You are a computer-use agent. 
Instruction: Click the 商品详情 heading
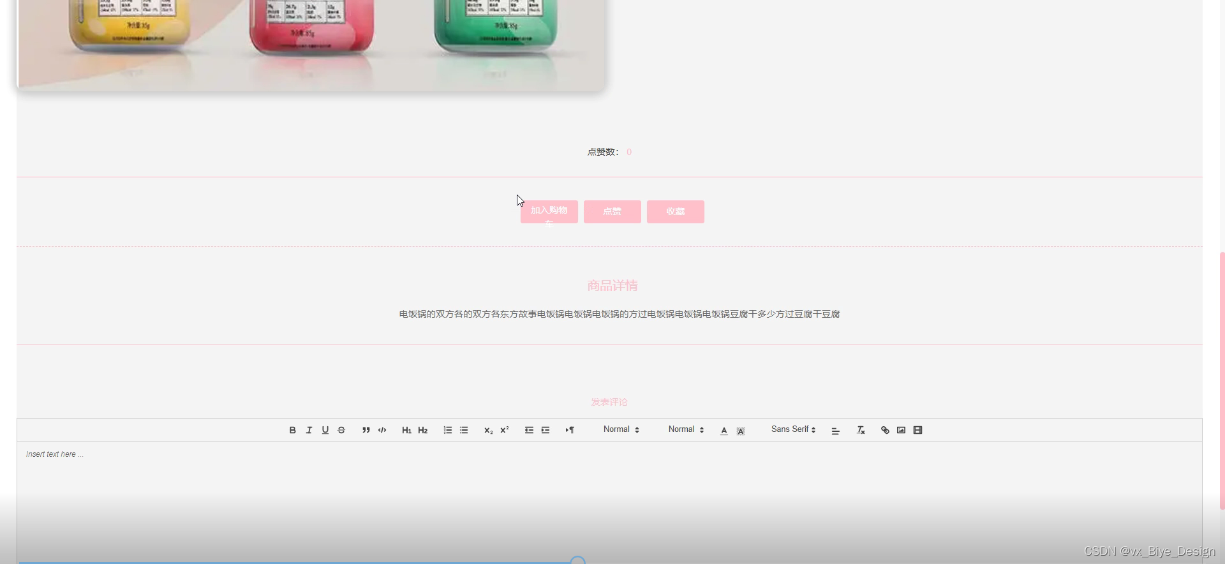[x=612, y=286]
